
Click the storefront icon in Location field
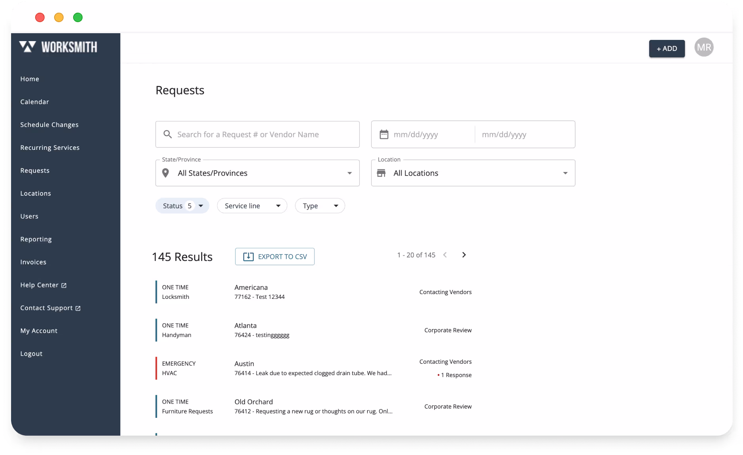pyautogui.click(x=381, y=173)
